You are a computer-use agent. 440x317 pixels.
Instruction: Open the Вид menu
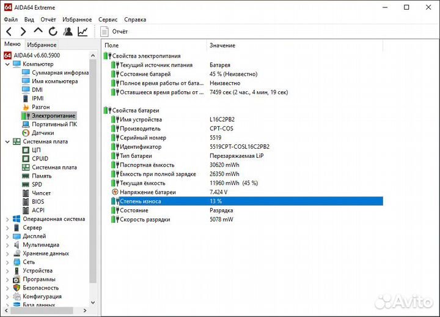pyautogui.click(x=29, y=20)
